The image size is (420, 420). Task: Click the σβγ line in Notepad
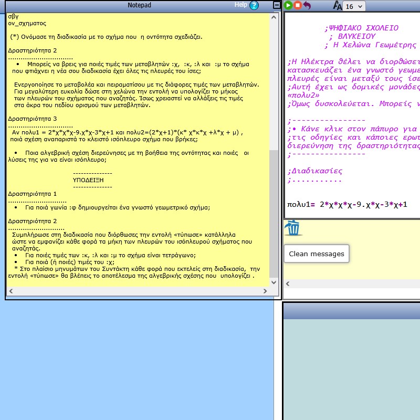(x=14, y=17)
